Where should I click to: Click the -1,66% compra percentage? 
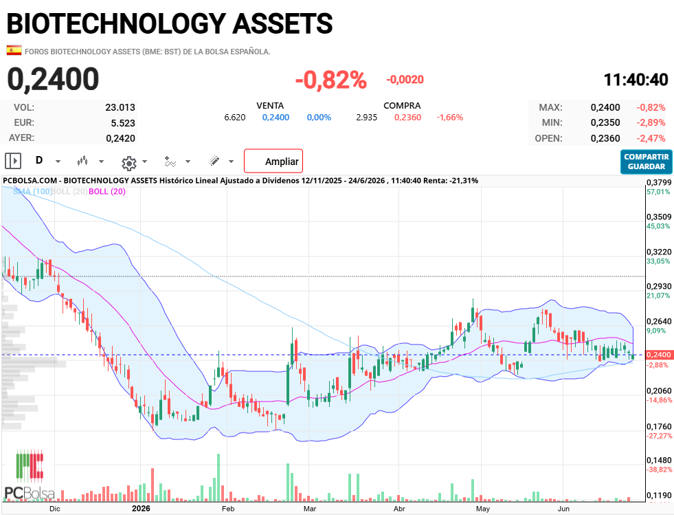pyautogui.click(x=449, y=118)
